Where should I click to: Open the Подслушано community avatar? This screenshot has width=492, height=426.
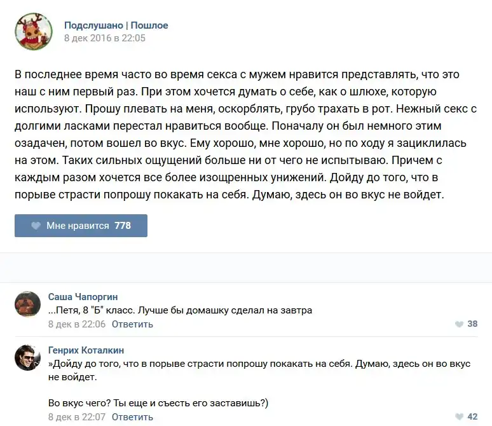click(34, 31)
